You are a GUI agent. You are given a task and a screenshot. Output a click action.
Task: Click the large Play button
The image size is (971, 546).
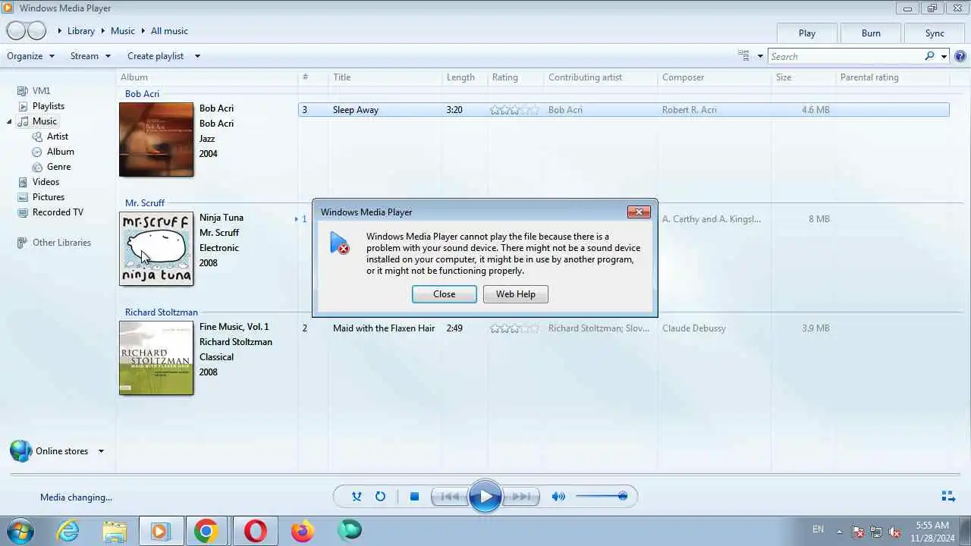[485, 497]
